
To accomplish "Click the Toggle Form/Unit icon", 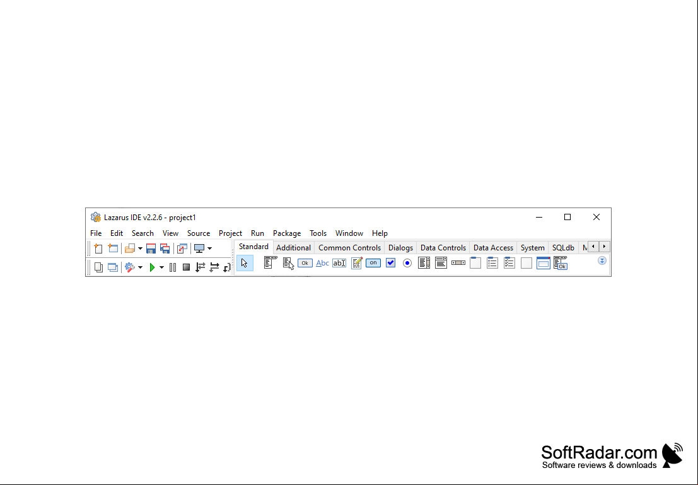I will [x=182, y=248].
